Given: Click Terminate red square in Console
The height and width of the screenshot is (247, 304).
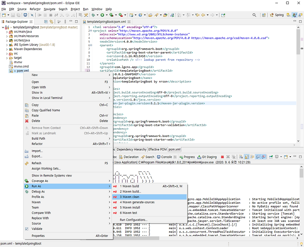Looking at the screenshot, I should (x=222, y=157).
